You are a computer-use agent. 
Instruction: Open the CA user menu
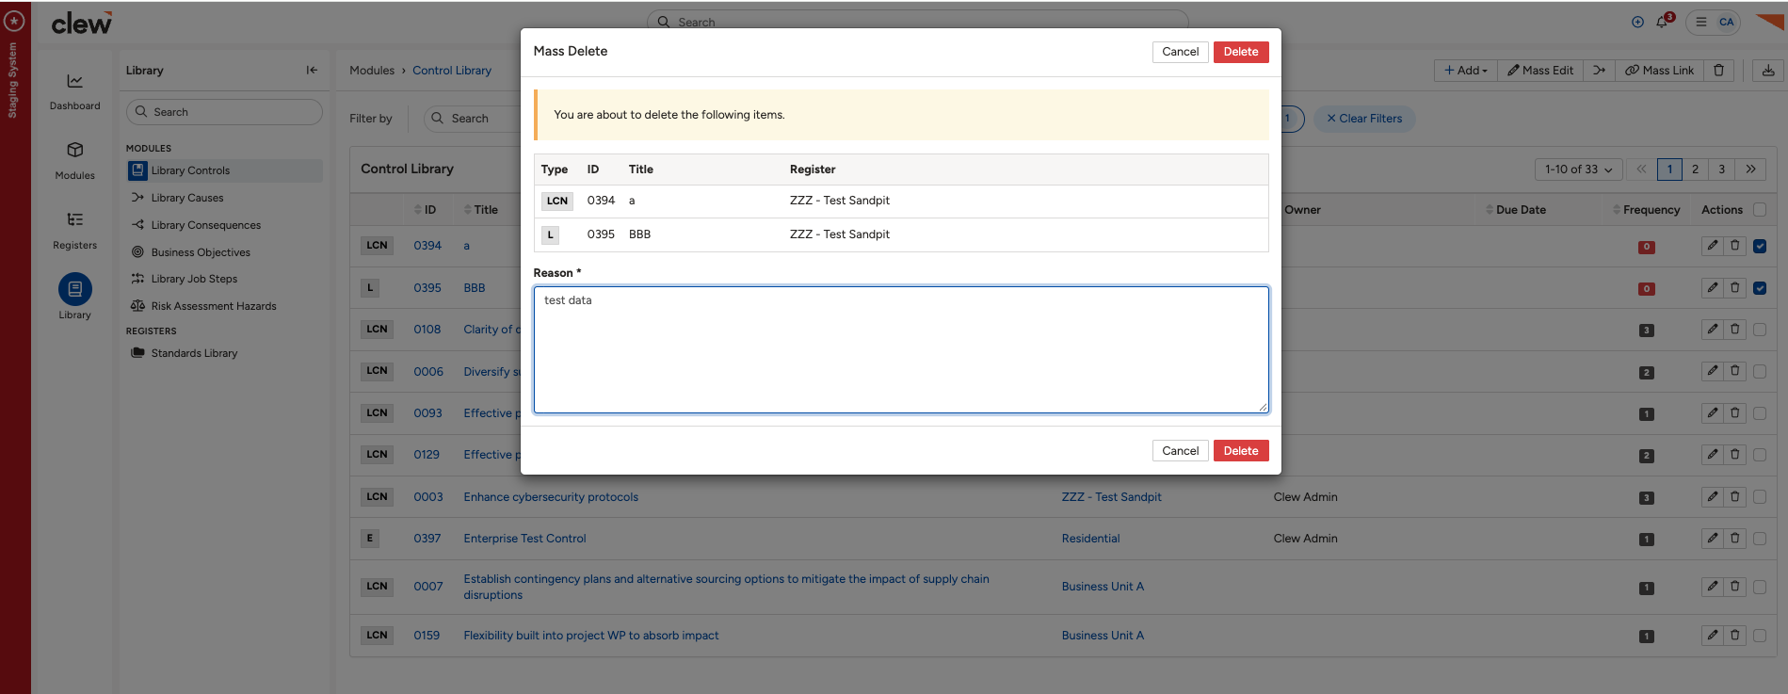click(1714, 22)
